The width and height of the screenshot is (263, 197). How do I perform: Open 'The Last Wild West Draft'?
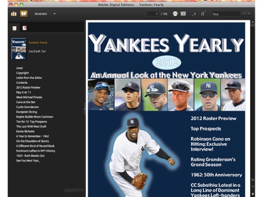tap(31, 126)
